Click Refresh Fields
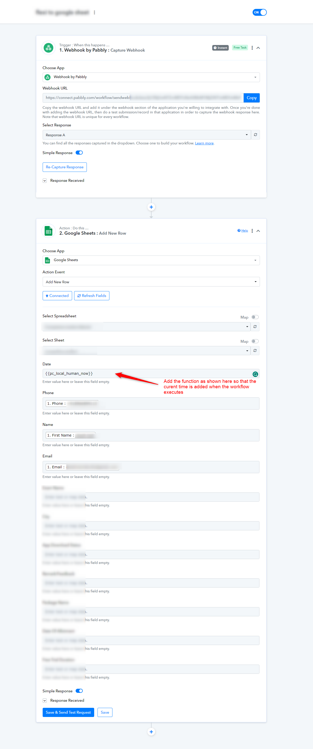 click(92, 296)
